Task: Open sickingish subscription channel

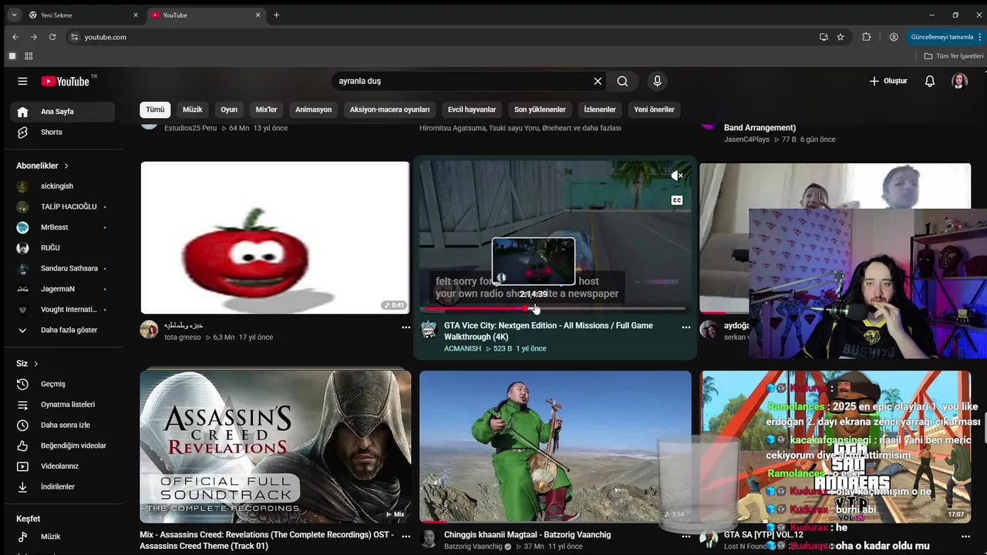Action: point(62,186)
